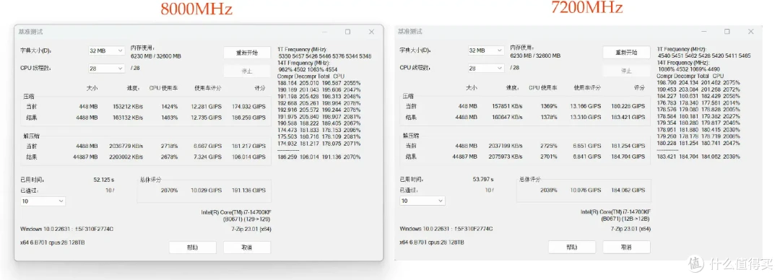Select the decompression result speed 2075973 KB/s
Image resolution: width=780 pixels, height=280 pixels.
click(506, 157)
